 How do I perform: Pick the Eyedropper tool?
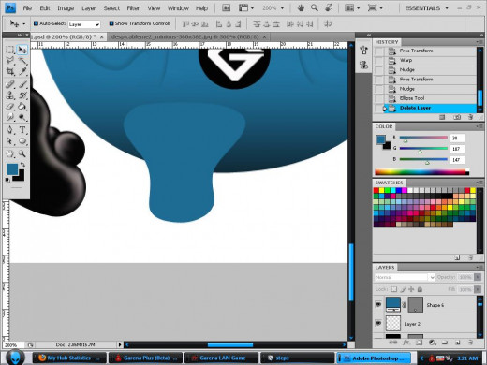(x=22, y=71)
